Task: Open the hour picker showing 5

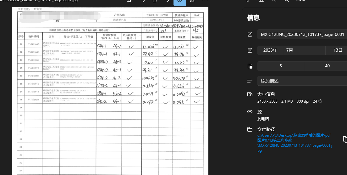Action: (x=280, y=66)
